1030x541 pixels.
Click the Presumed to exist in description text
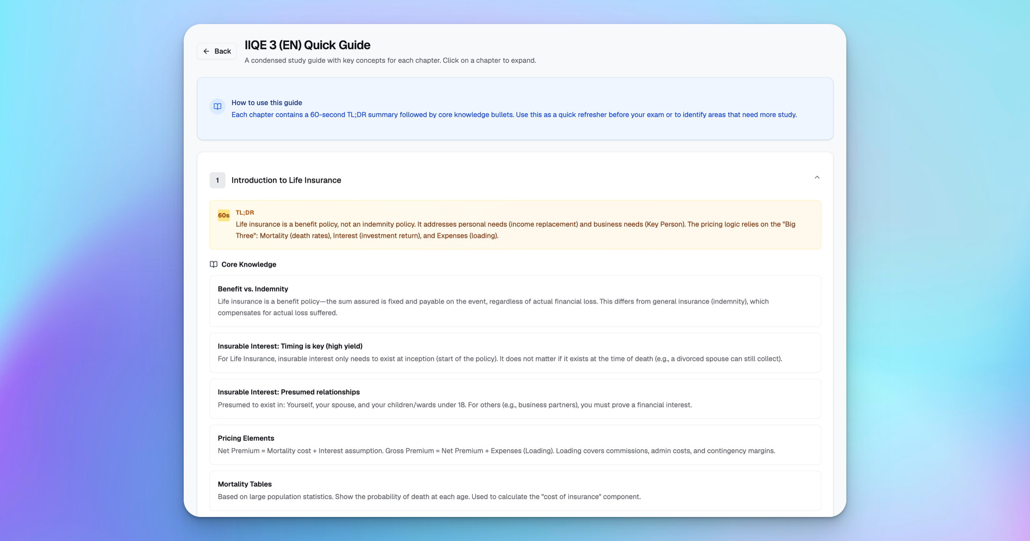coord(455,405)
